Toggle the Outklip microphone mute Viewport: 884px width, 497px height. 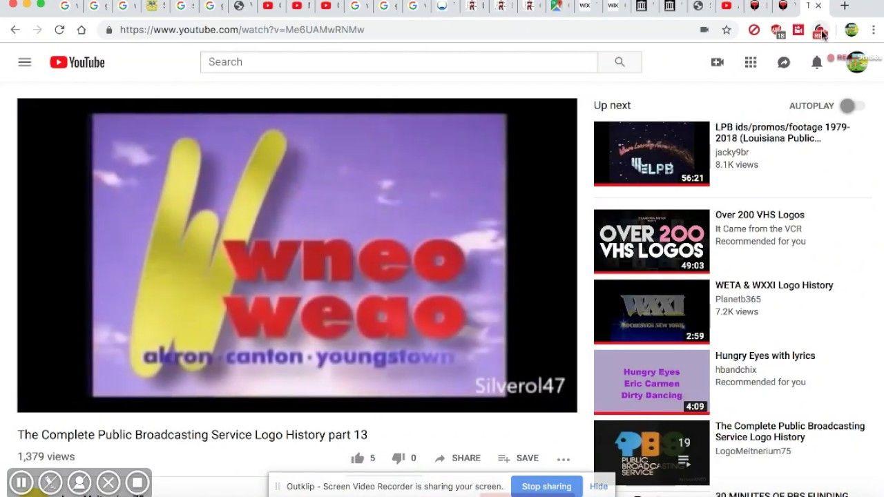50,483
